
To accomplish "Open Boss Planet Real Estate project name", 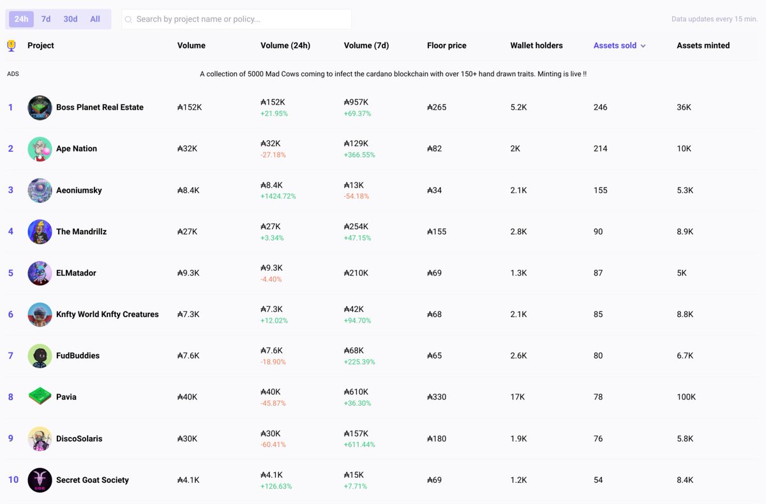I will (100, 107).
